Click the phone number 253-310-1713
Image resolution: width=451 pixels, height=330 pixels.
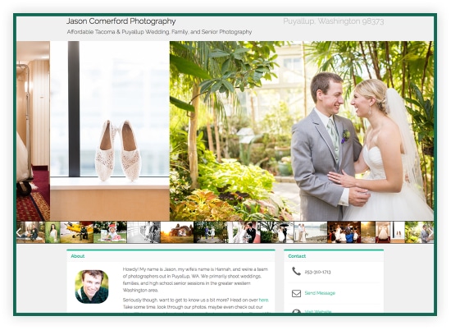317,272
